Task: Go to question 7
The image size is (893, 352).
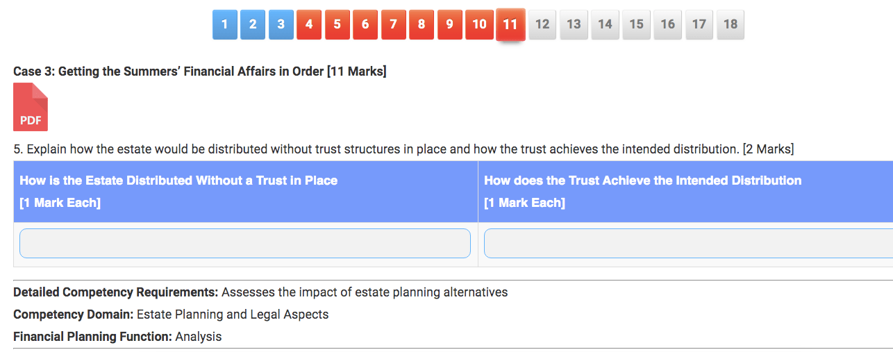Action: click(x=393, y=24)
